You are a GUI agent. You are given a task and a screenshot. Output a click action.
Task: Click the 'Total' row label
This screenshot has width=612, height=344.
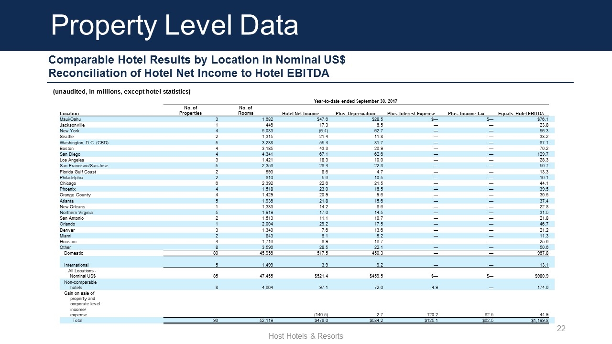[77, 321]
